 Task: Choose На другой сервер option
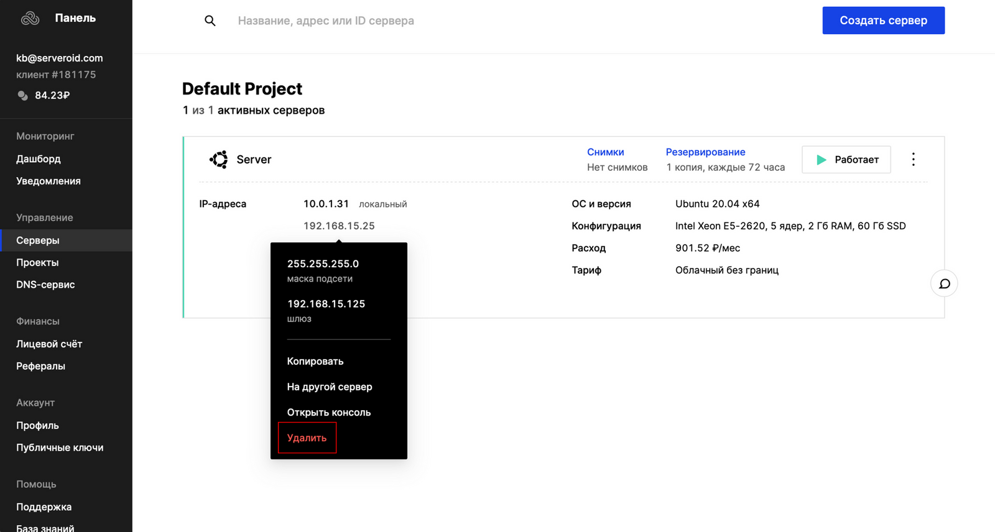tap(330, 387)
